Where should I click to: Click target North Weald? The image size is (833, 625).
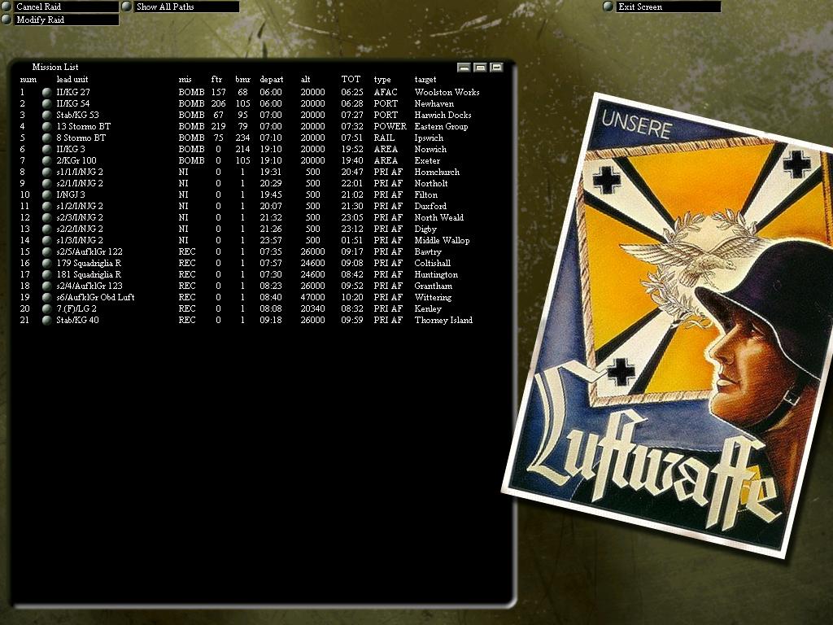[438, 218]
